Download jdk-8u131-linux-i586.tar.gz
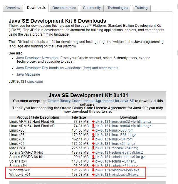178x184 pixels. [115, 135]
